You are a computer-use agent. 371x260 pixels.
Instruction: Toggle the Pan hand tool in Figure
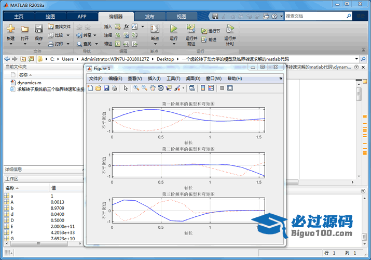153,88
